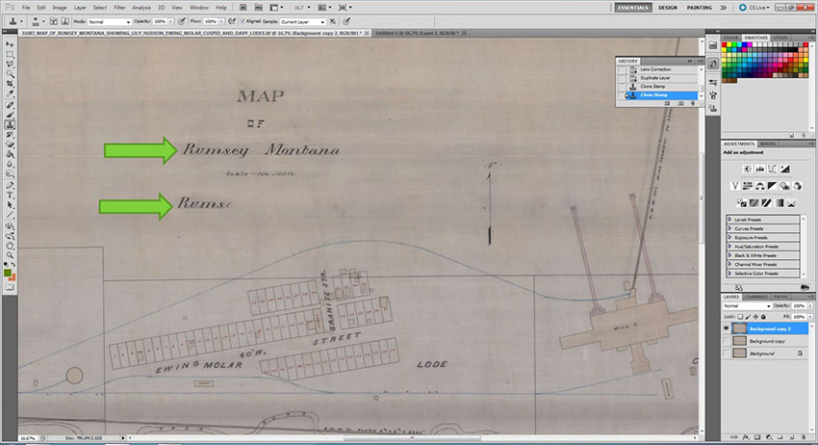
Task: Select the Clone Stamp tool in toolbox
Action: pos(10,122)
